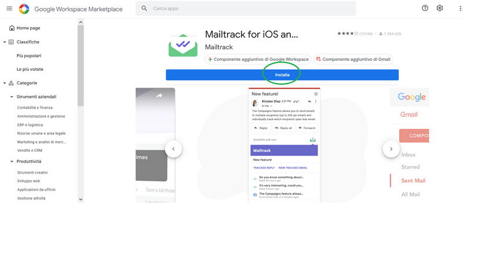The width and height of the screenshot is (489, 275).
Task: Open the help question mark icon
Action: click(425, 8)
